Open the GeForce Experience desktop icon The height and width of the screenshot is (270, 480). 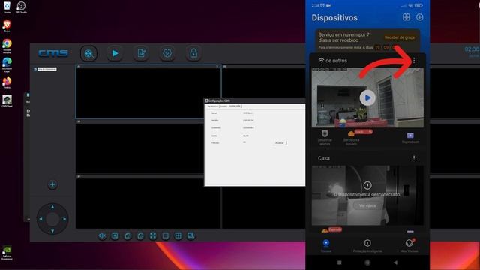tap(7, 253)
